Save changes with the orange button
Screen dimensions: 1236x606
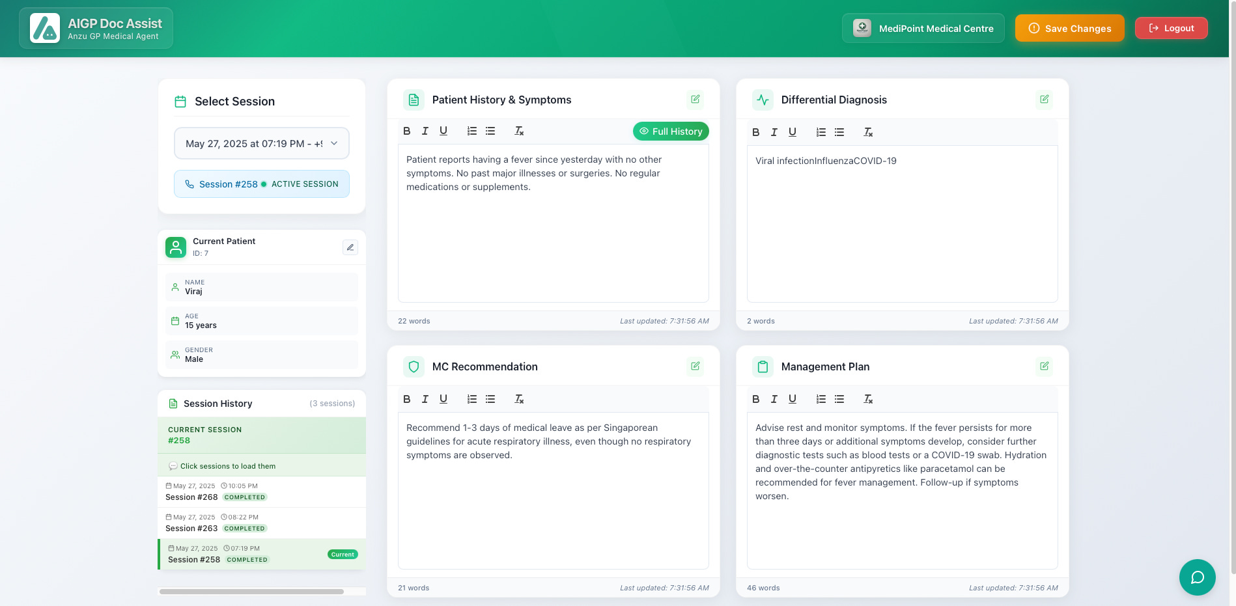point(1070,28)
